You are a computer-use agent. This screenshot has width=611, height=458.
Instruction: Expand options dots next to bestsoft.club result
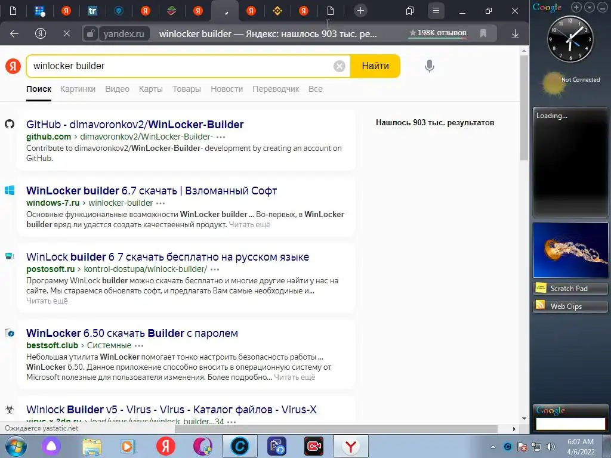(139, 346)
